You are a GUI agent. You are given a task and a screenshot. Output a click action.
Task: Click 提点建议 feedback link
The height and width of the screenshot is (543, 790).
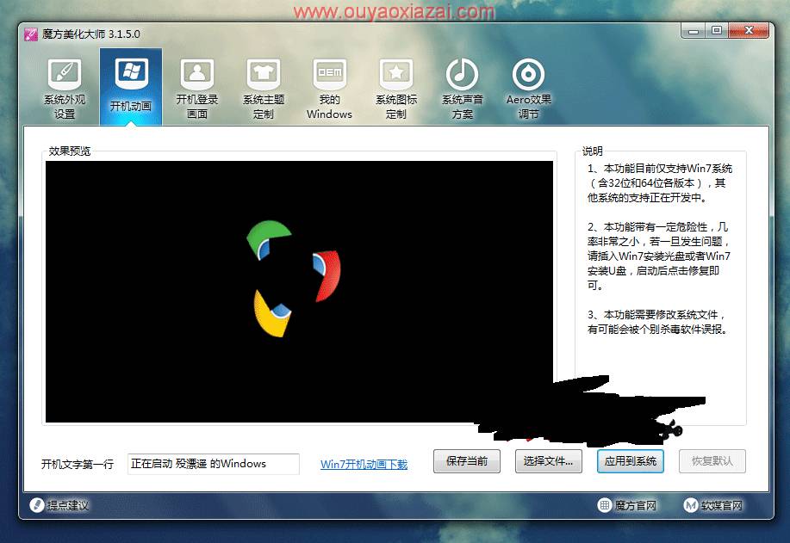click(x=59, y=505)
